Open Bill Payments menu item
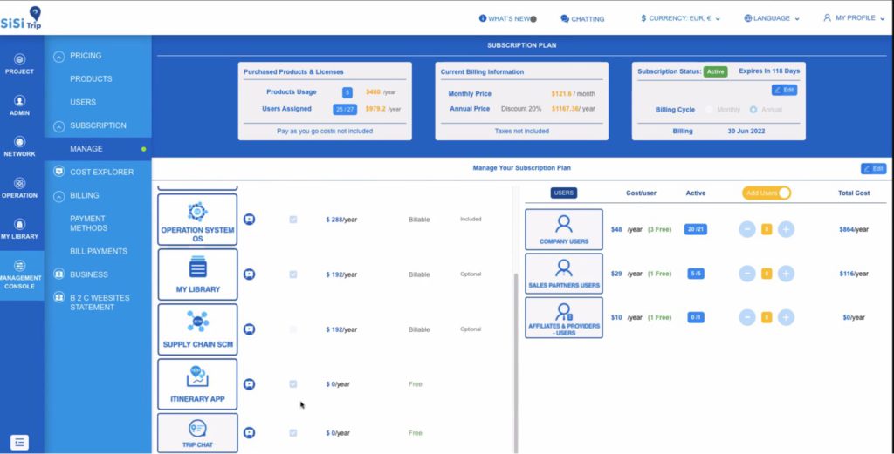 99,252
